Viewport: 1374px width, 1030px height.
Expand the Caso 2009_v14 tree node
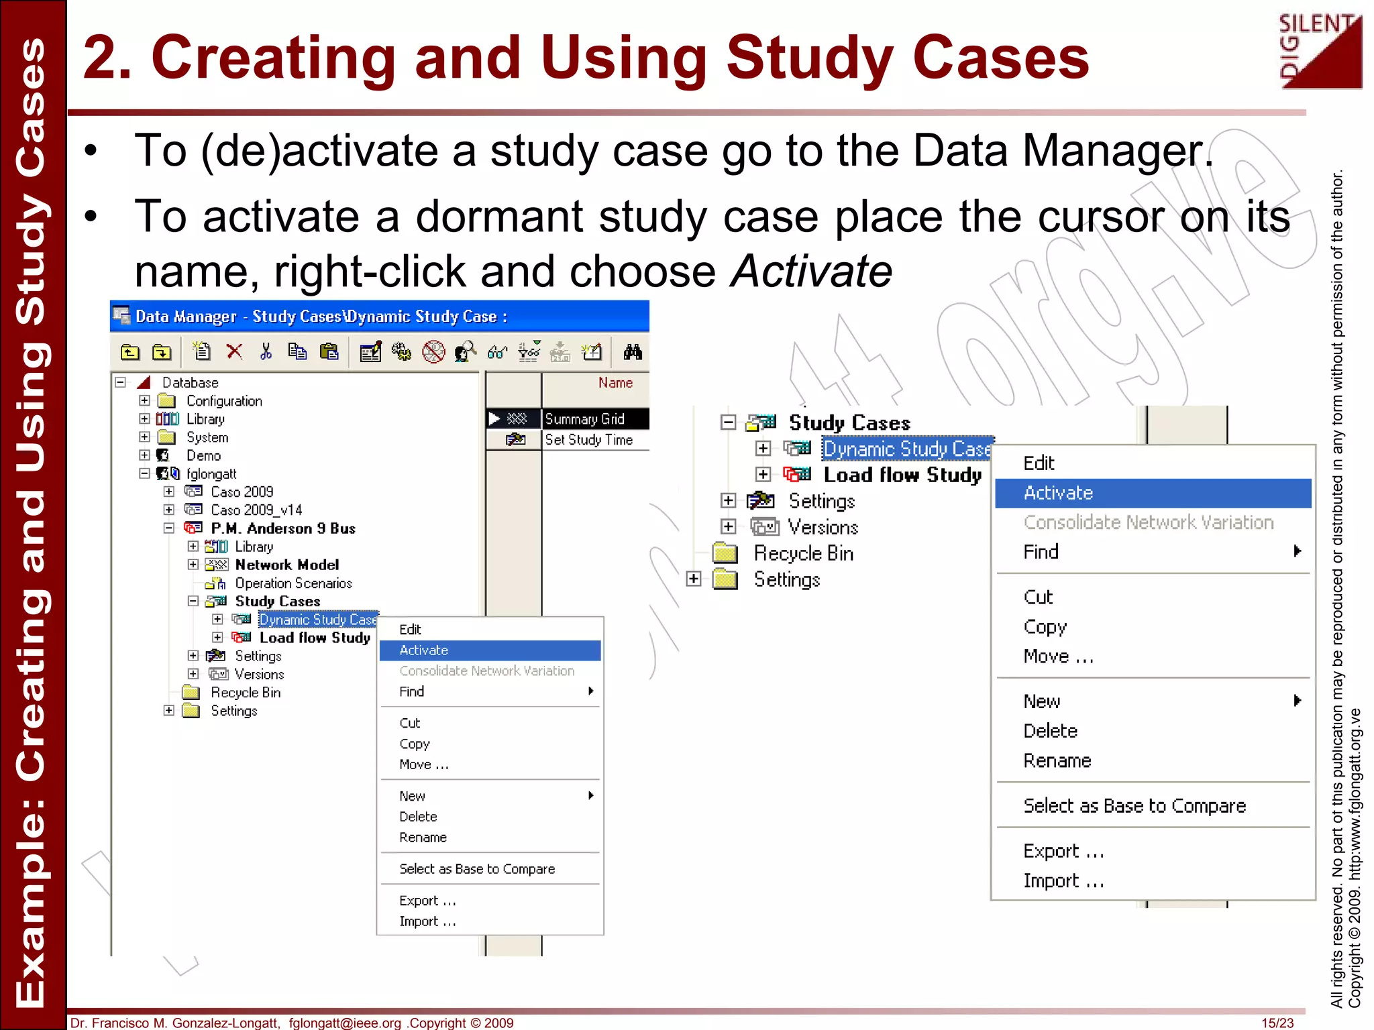click(x=169, y=510)
